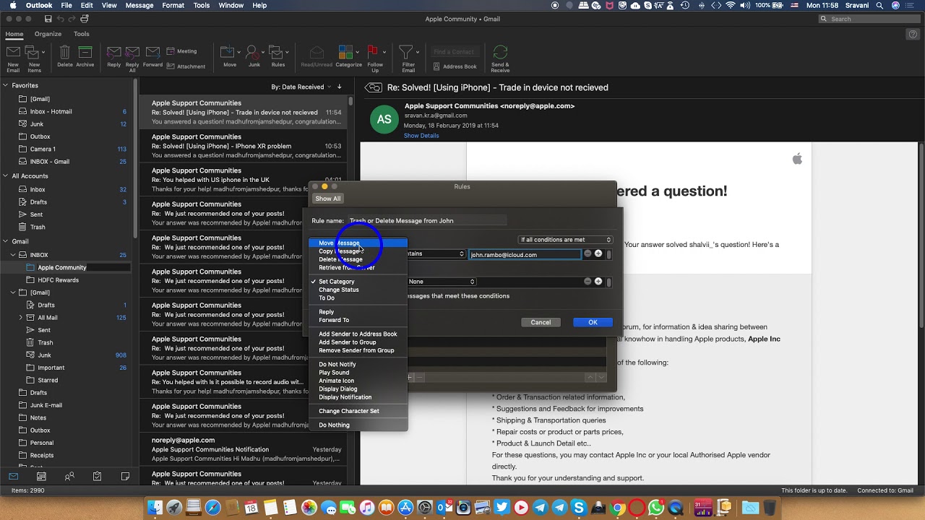
Task: Choose the checked Set Category menu option
Action: click(358, 282)
